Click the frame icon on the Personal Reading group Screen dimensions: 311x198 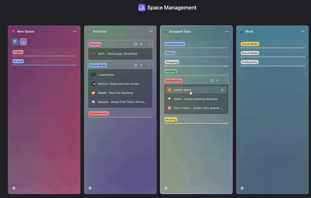click(x=136, y=44)
